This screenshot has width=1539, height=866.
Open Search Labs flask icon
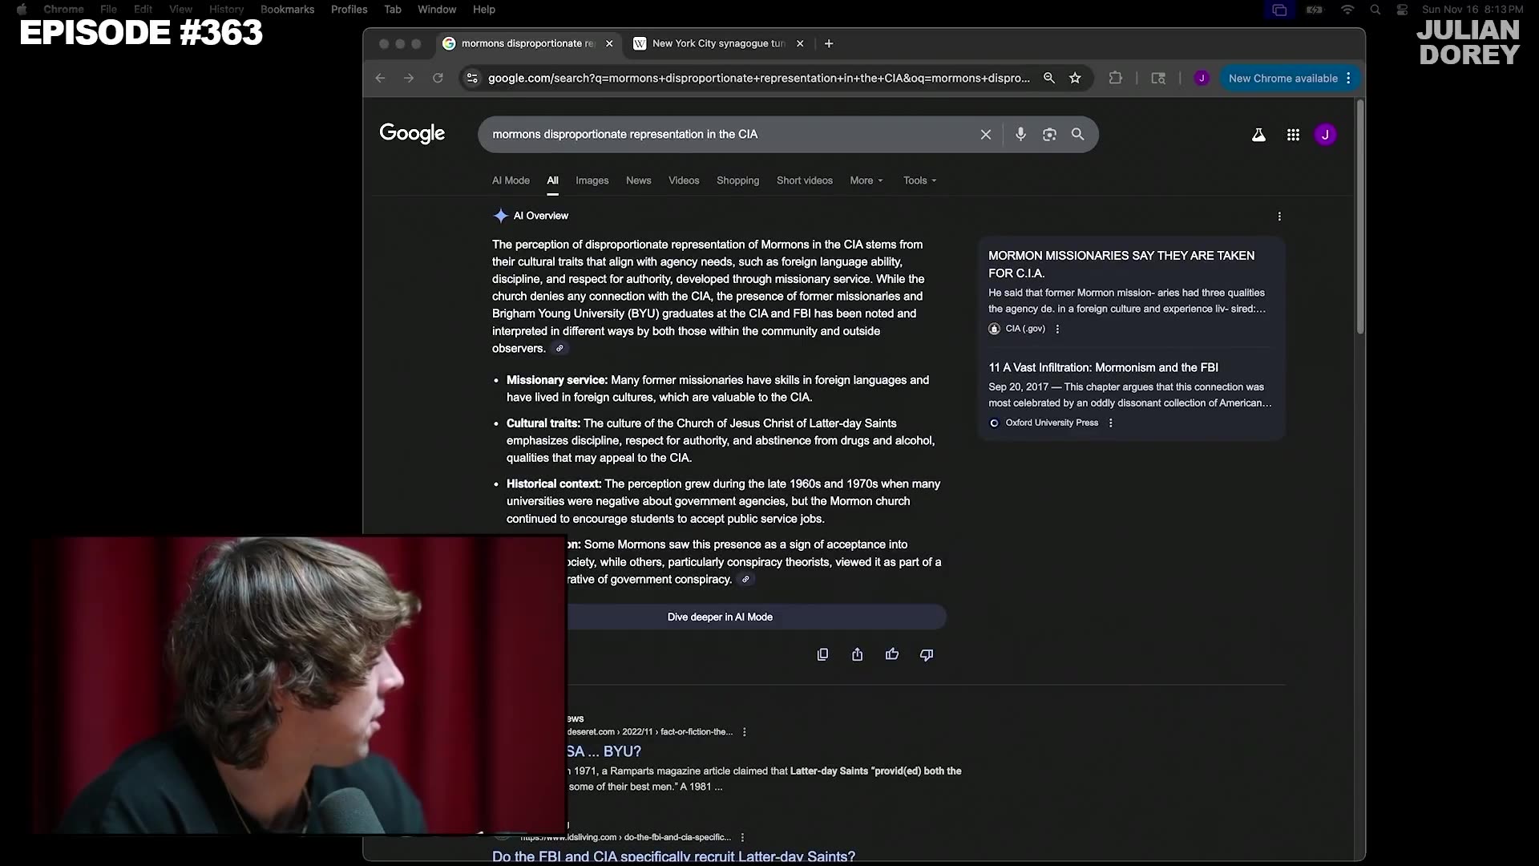pyautogui.click(x=1258, y=135)
